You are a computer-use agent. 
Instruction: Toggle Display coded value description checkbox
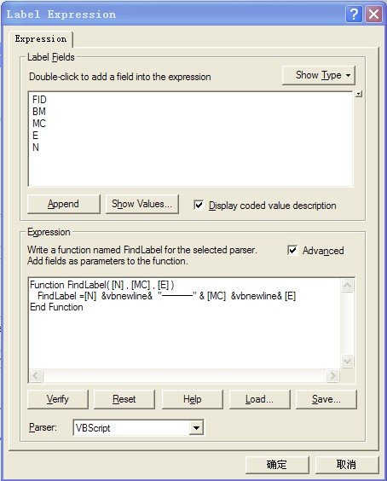pyautogui.click(x=199, y=205)
